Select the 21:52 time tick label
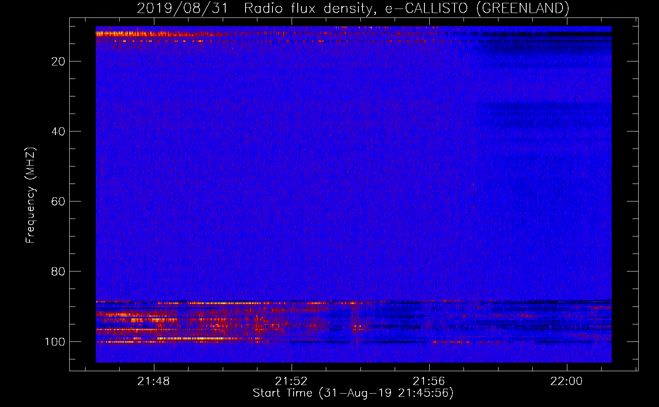This screenshot has width=659, height=407. 291,381
